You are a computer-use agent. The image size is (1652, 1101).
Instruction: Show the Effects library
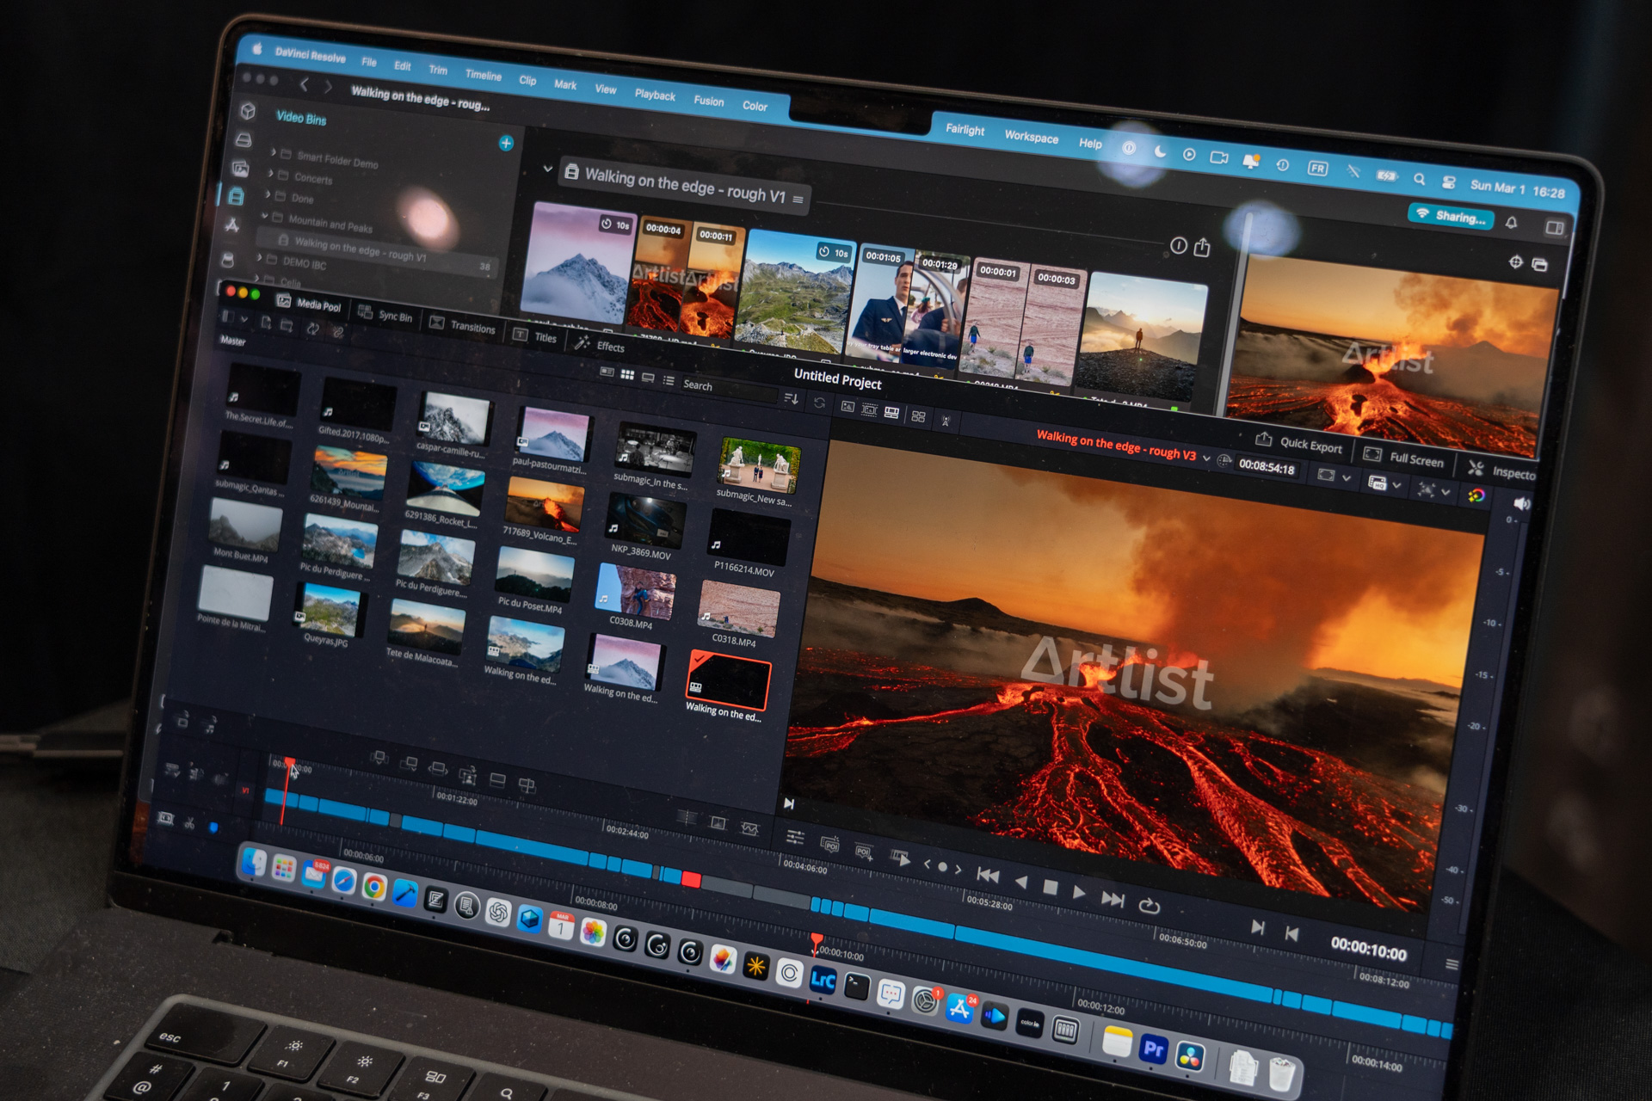pyautogui.click(x=609, y=347)
